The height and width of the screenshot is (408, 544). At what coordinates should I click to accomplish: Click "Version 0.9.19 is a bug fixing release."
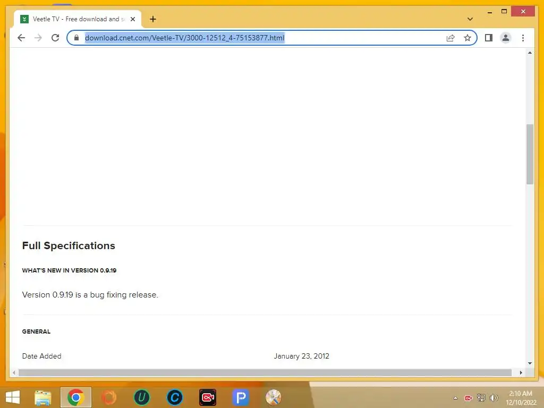pos(90,295)
